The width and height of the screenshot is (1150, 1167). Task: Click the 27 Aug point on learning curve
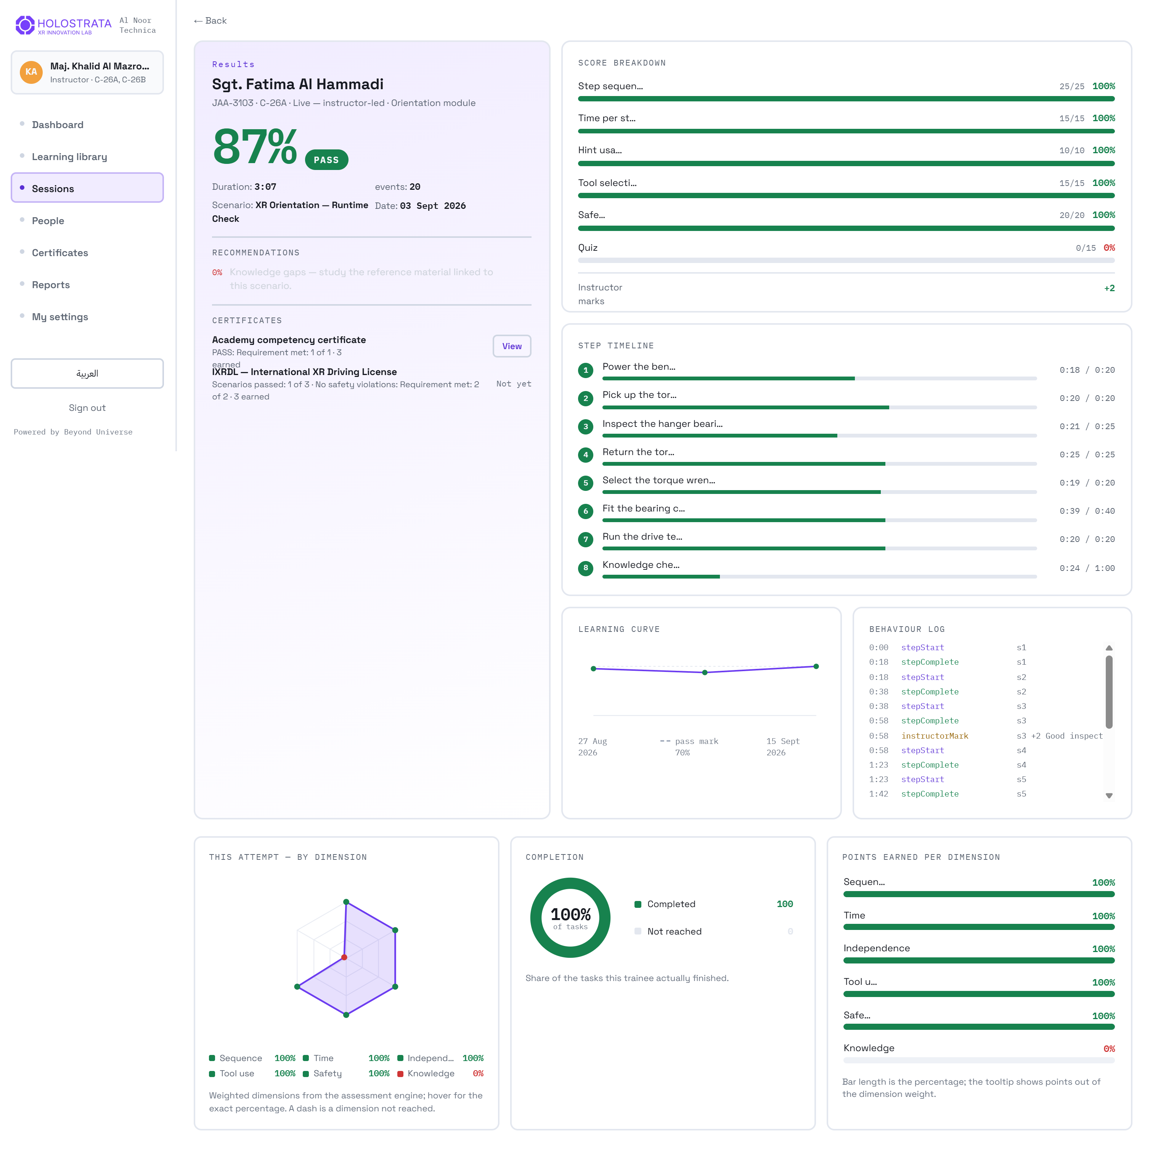pyautogui.click(x=594, y=668)
